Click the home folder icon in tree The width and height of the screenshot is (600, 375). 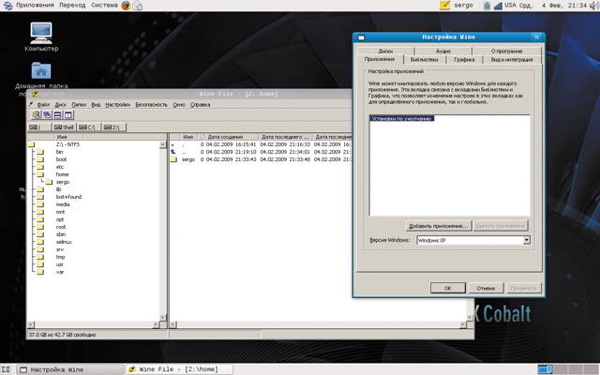pos(40,174)
